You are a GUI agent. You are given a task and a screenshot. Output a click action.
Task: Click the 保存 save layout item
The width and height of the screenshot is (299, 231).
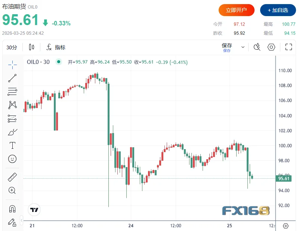(x=227, y=47)
